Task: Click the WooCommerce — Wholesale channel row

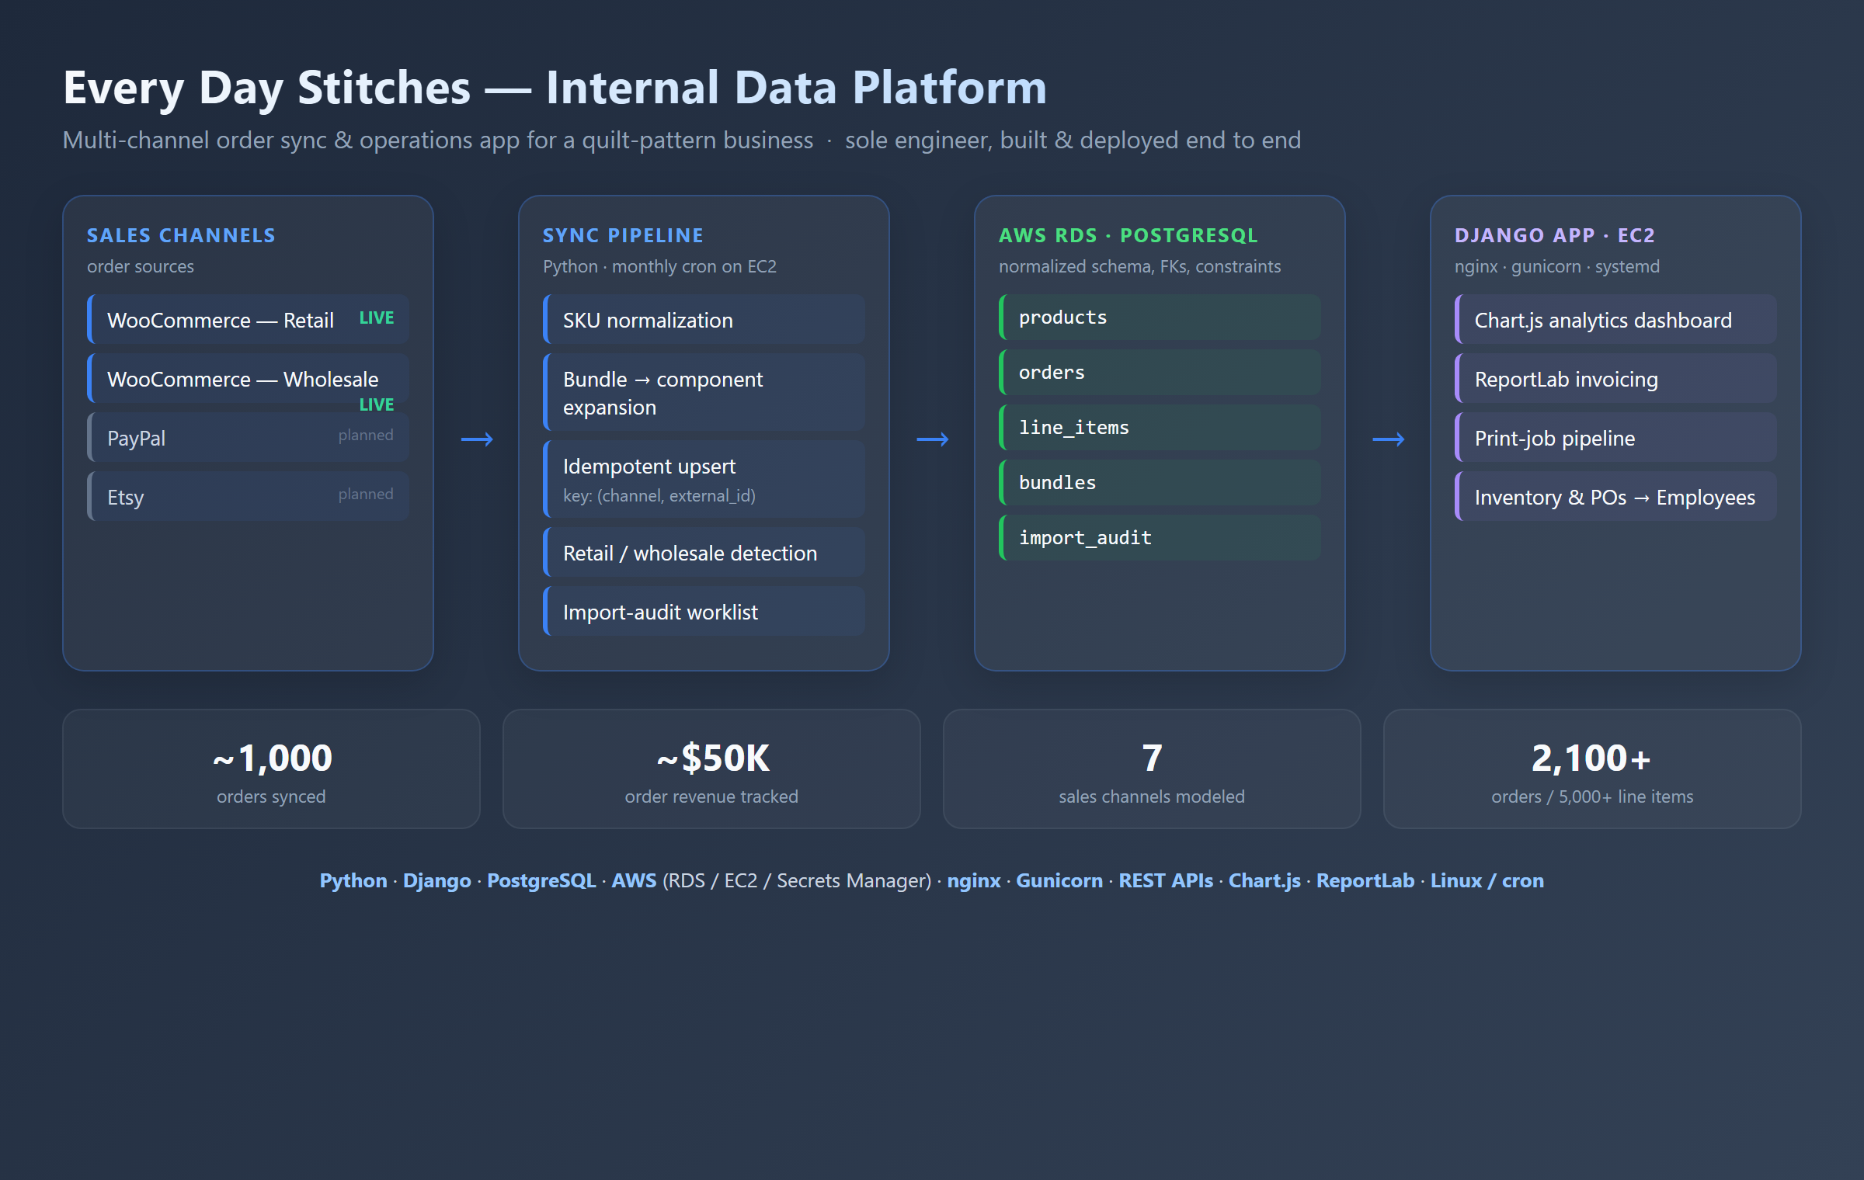Action: pos(248,378)
